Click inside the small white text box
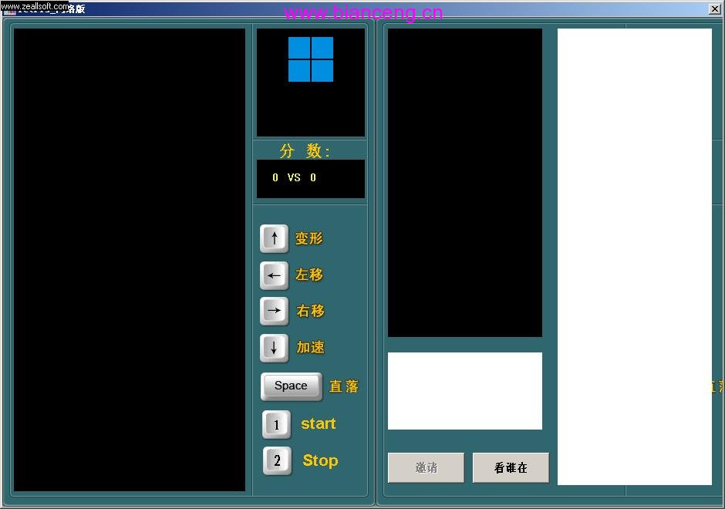The height and width of the screenshot is (509, 725). [464, 390]
